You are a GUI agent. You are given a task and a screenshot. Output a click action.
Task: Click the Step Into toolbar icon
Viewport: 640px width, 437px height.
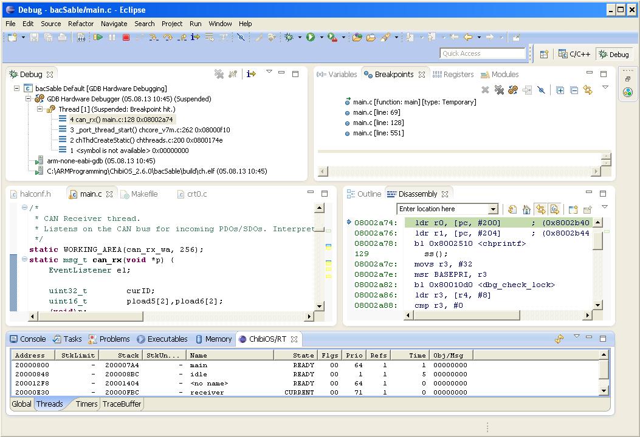click(154, 38)
